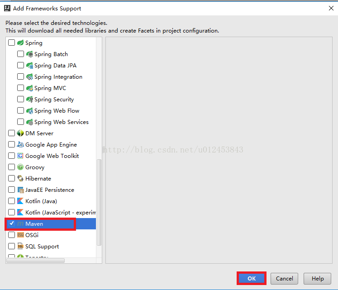This screenshot has width=338, height=290.
Task: Select the Google App Engine label
Action: 51,145
